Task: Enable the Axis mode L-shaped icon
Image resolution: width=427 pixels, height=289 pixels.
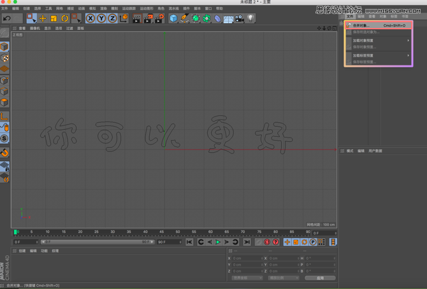Action: tap(4, 116)
